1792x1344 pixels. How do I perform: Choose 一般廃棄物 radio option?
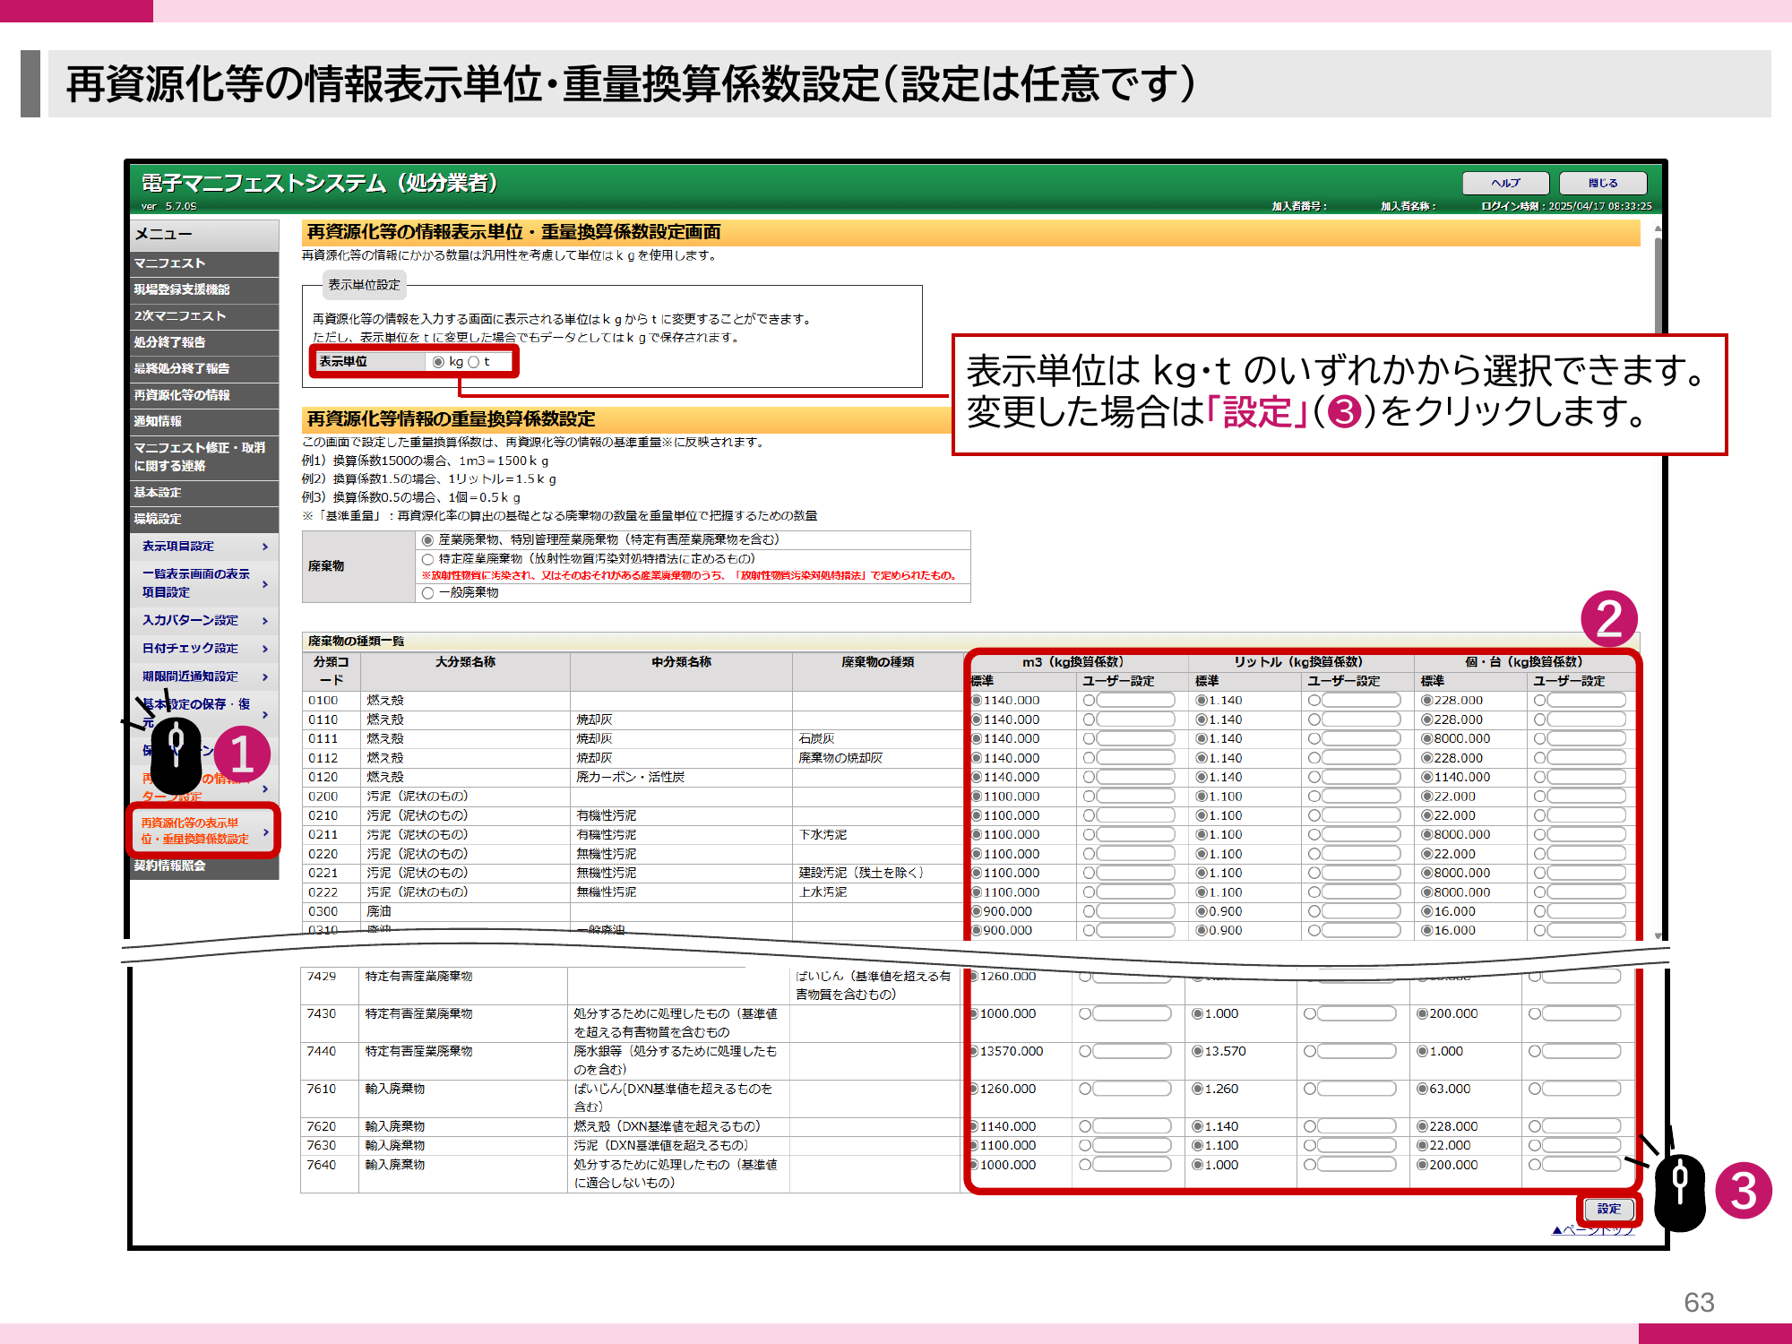428,593
